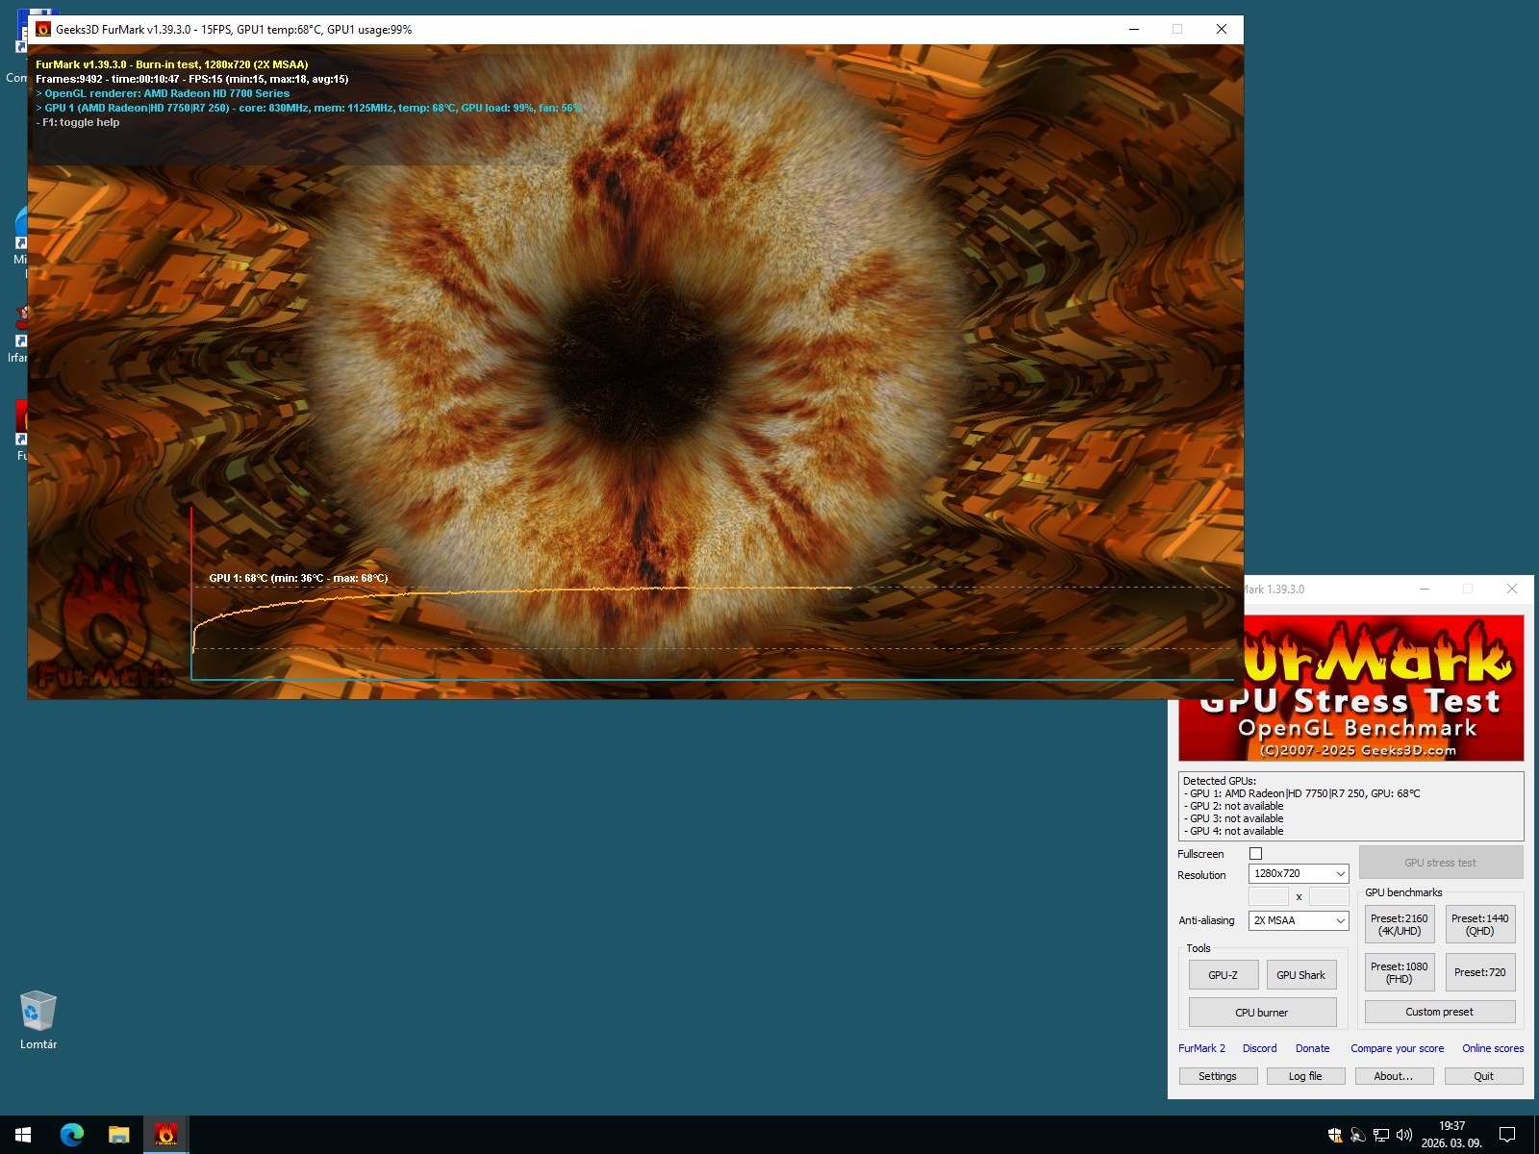
Task: Select the Lomtár recycle bin desktop icon
Action: 38,1020
